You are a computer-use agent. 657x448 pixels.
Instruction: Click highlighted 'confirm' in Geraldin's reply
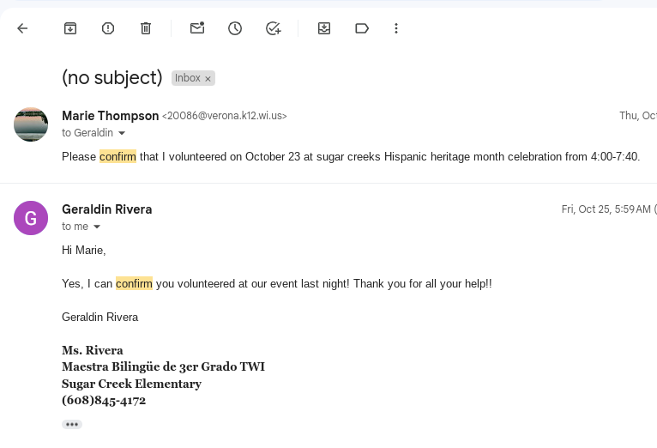point(134,284)
